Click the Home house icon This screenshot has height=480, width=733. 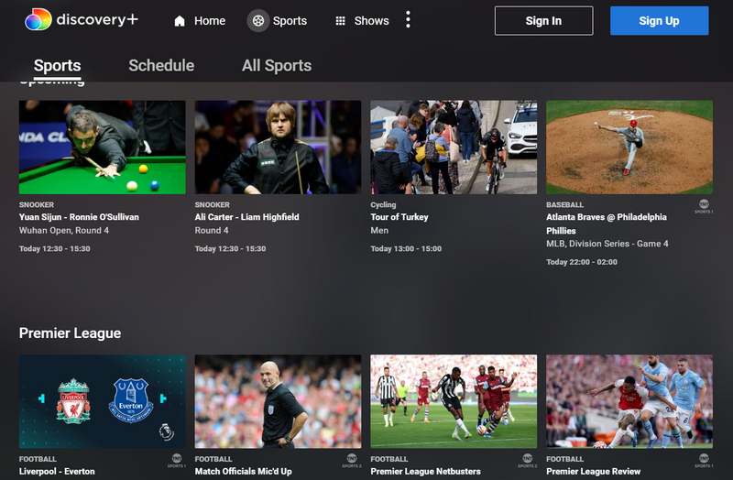[180, 21]
